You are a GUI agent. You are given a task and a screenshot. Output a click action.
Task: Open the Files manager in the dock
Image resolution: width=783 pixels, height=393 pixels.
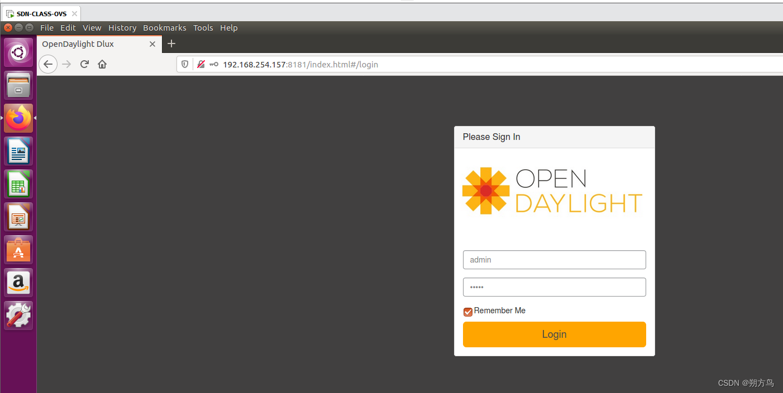pyautogui.click(x=18, y=85)
